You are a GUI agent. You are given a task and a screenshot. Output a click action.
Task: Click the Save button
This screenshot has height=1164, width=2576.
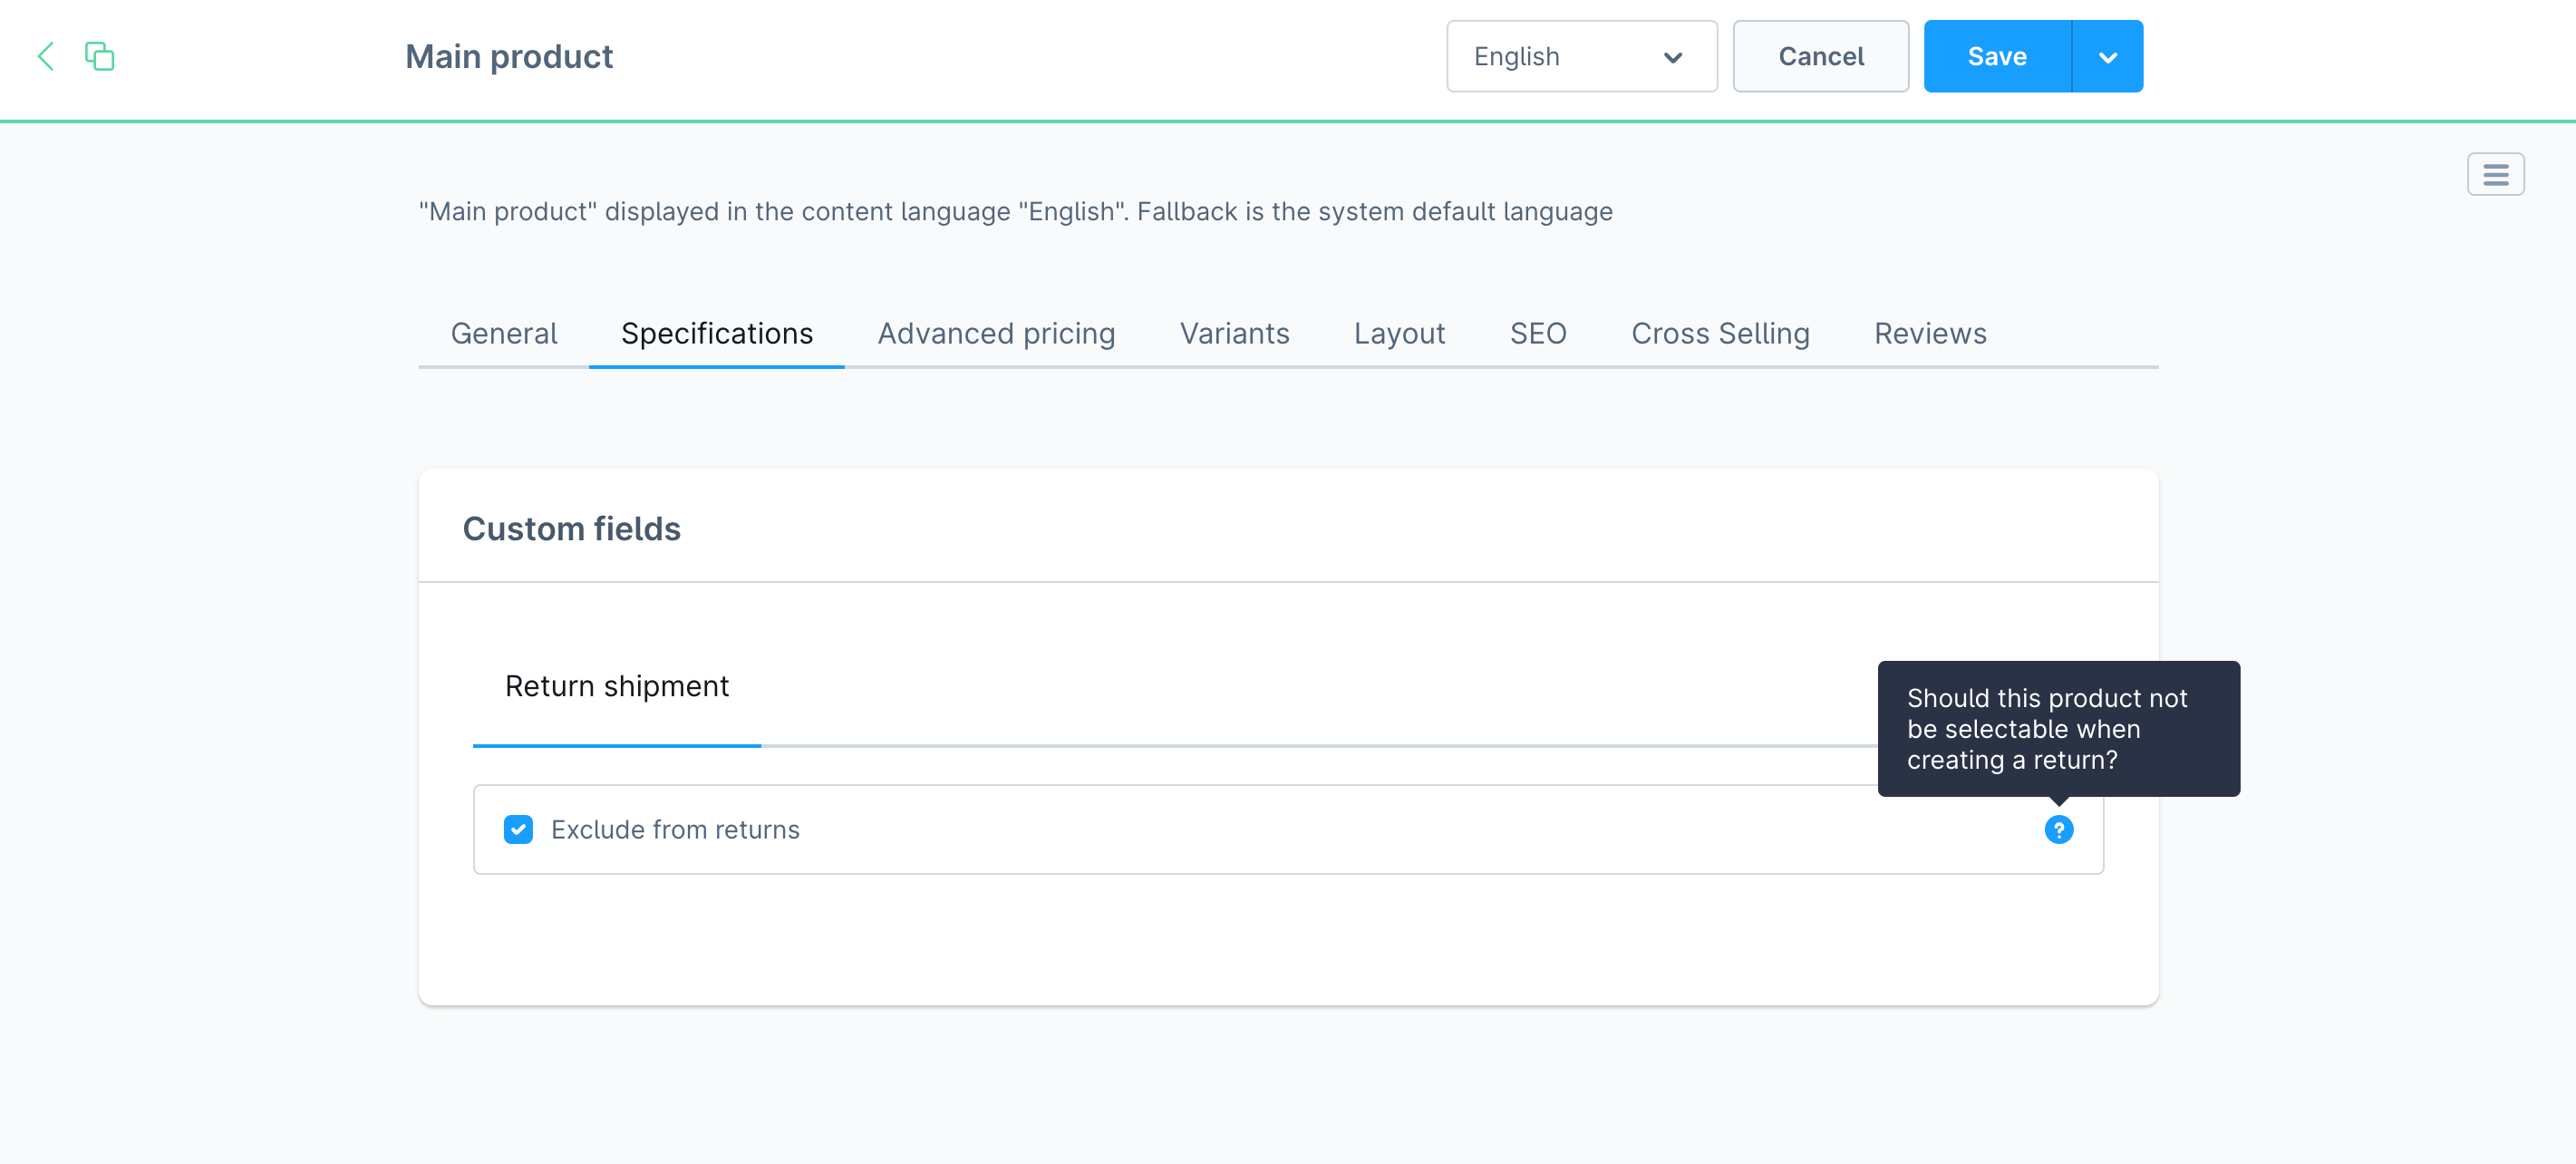coord(1998,57)
